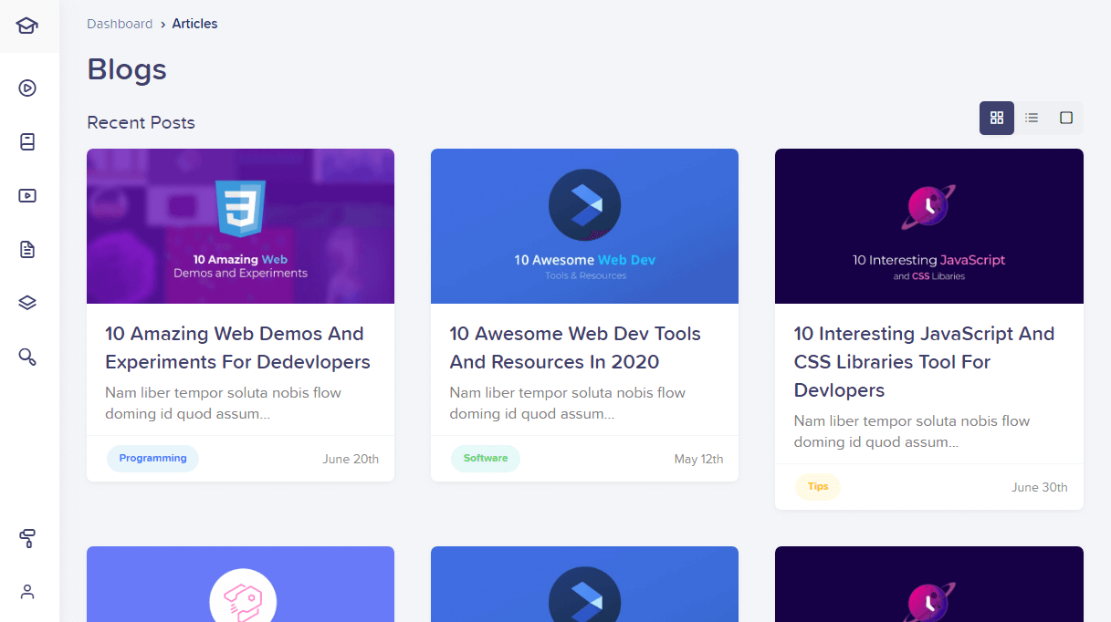The height and width of the screenshot is (622, 1111).
Task: Select the book icon in sidebar
Action: (27, 142)
